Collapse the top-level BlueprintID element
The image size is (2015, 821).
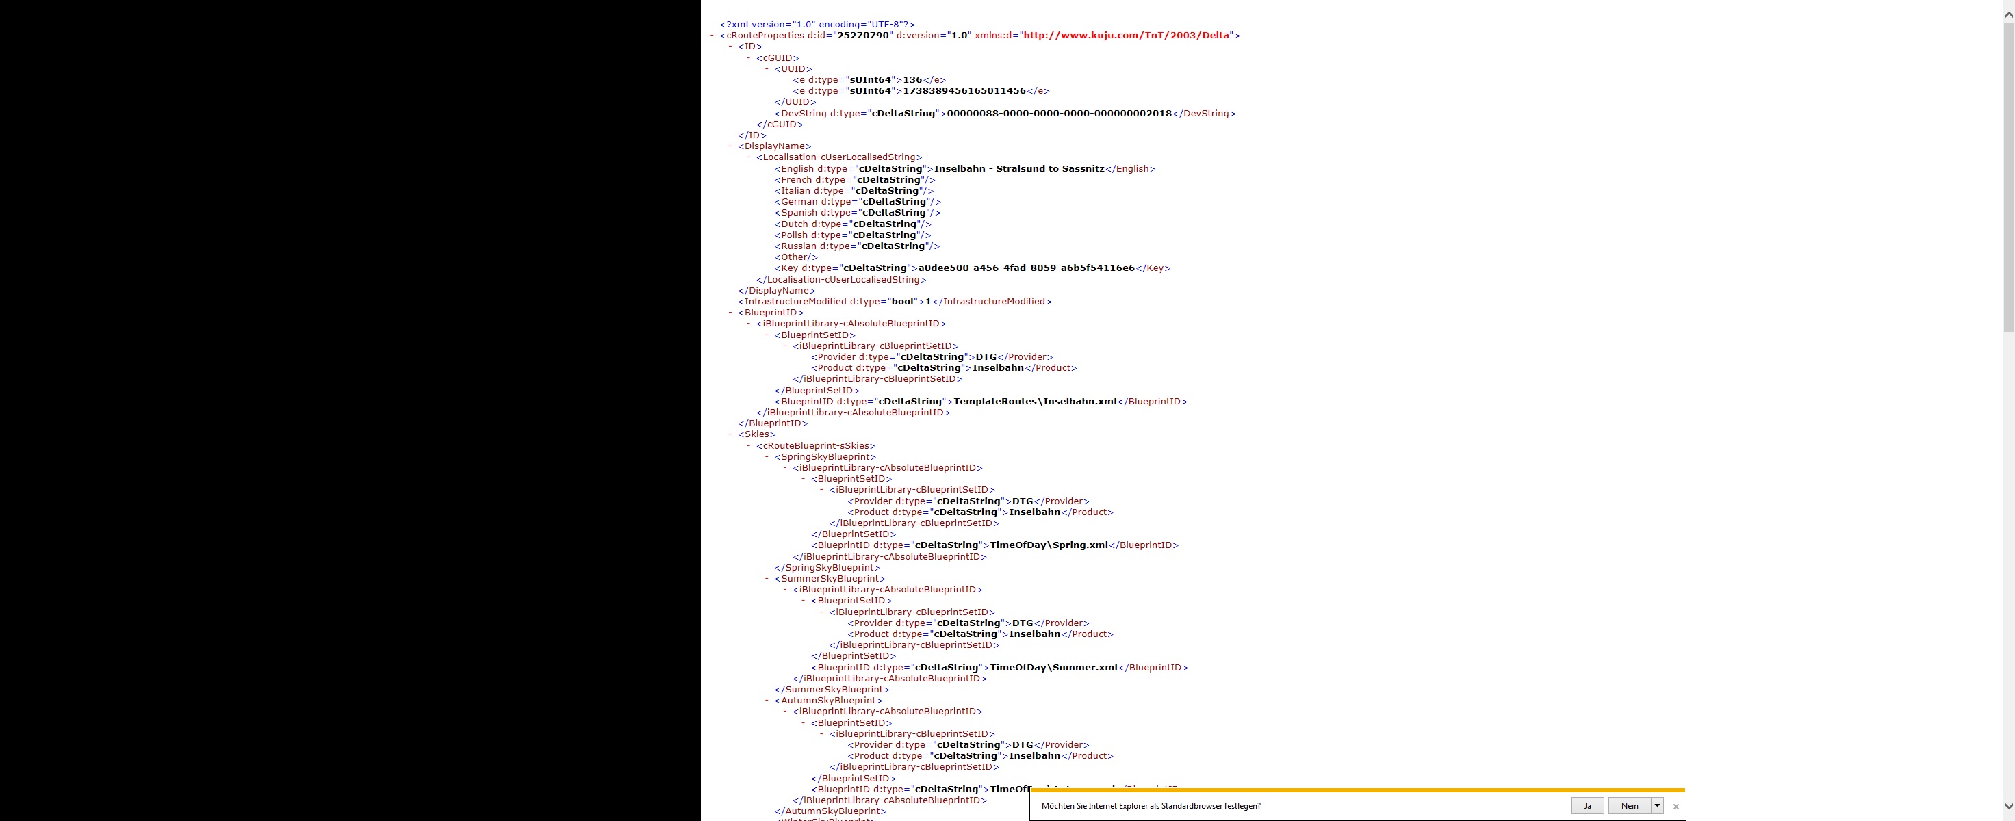[x=730, y=312]
